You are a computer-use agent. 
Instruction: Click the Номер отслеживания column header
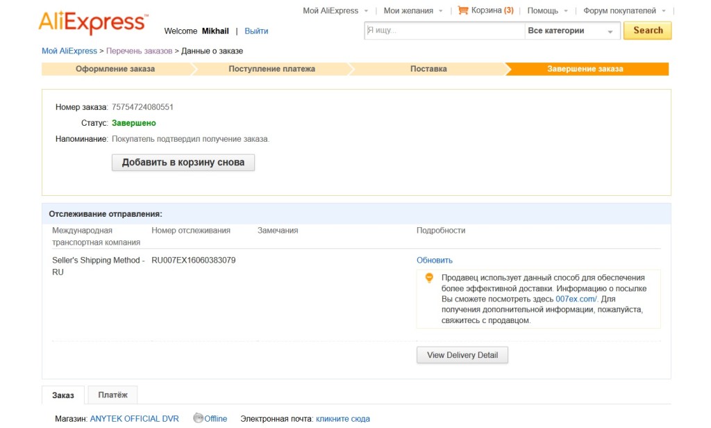(191, 231)
